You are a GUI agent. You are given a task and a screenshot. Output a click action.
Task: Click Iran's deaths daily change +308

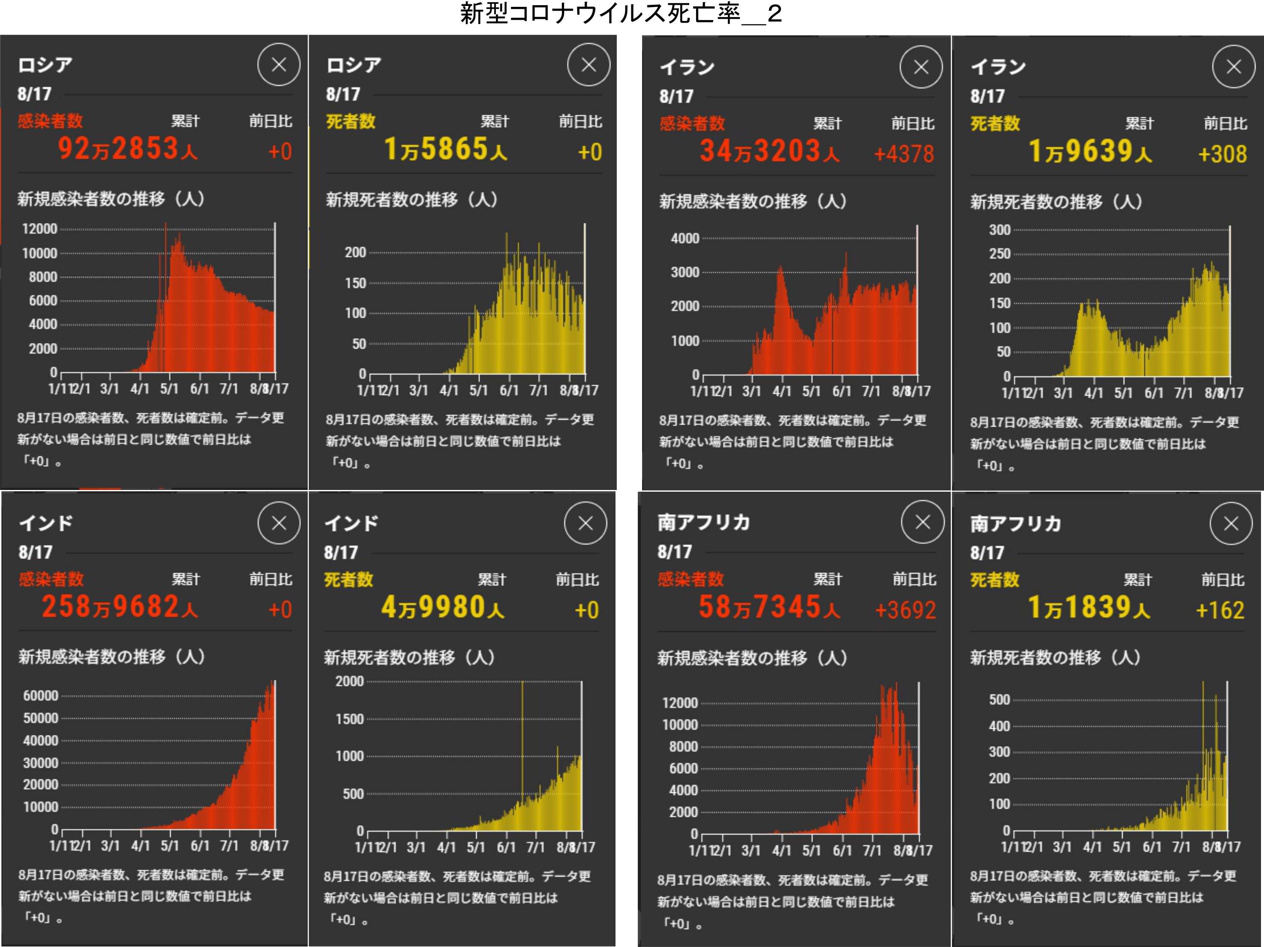tap(1222, 154)
